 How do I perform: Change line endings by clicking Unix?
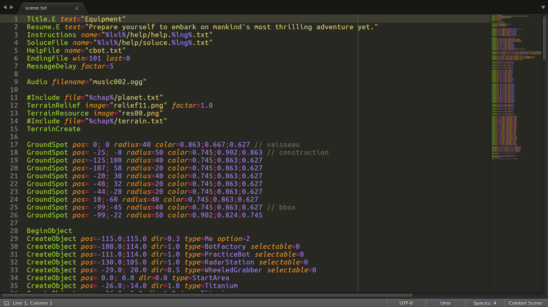pos(445,302)
